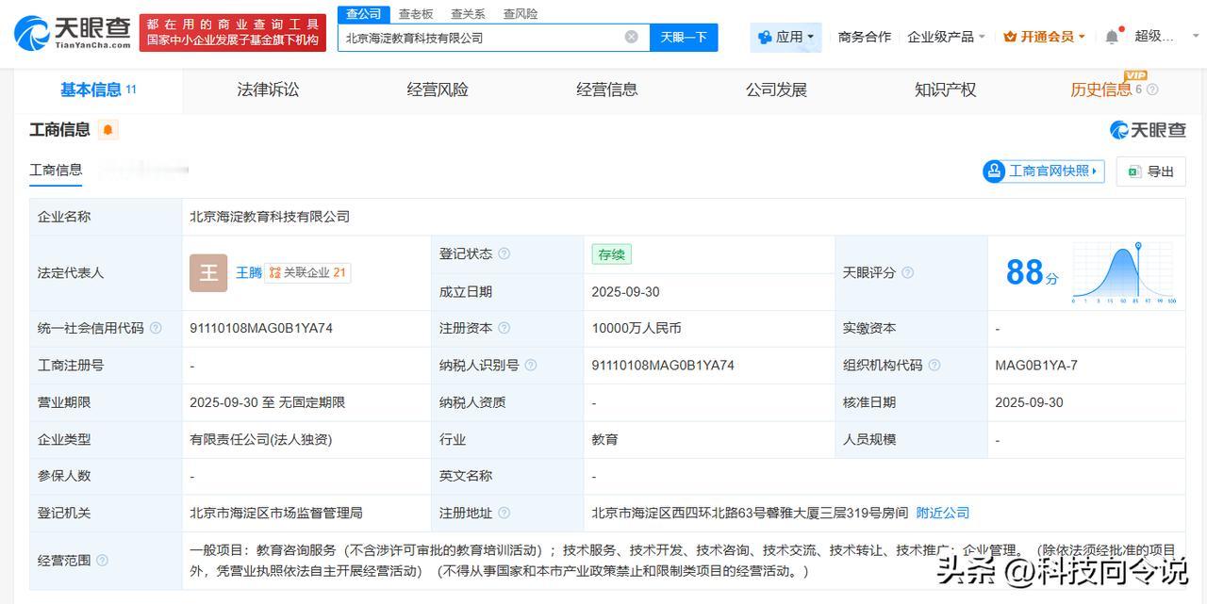Image resolution: width=1207 pixels, height=604 pixels.
Task: Select the 工商信息 sub-tab
Action: click(56, 171)
